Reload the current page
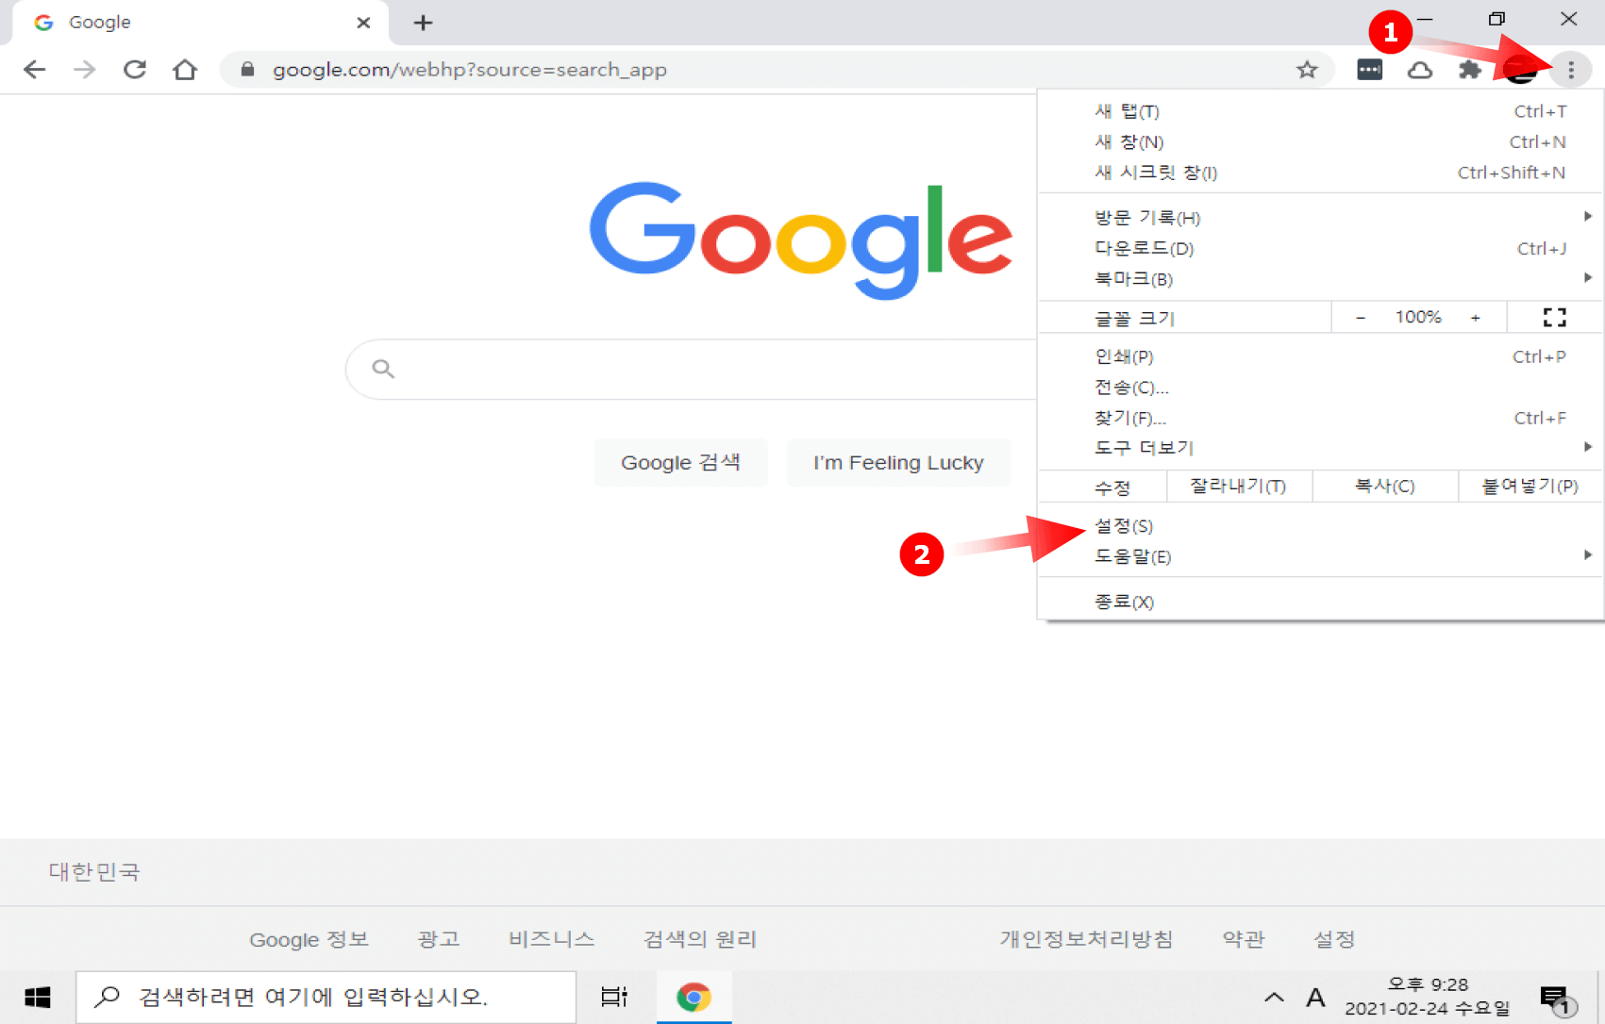The width and height of the screenshot is (1605, 1024). point(135,70)
